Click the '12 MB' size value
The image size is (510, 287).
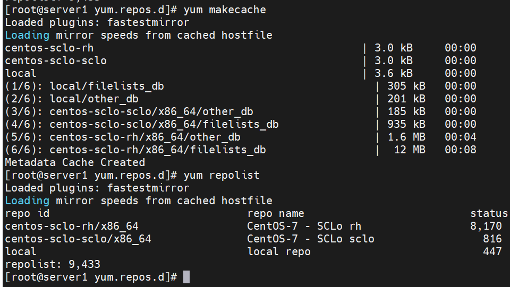coord(410,150)
